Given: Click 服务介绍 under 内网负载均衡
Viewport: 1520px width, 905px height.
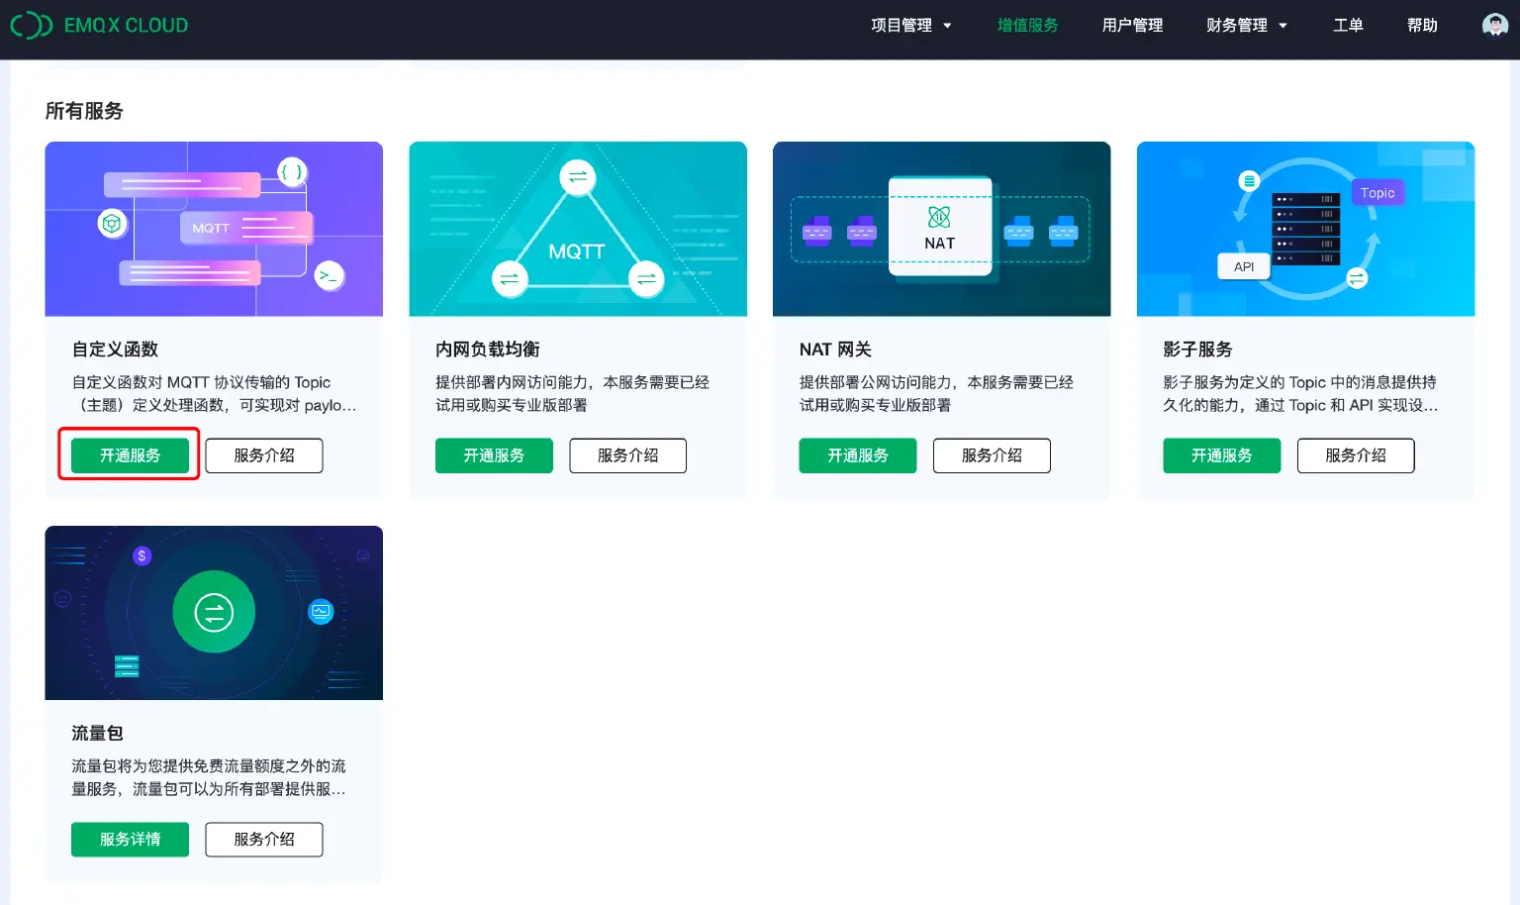Looking at the screenshot, I should (x=627, y=455).
